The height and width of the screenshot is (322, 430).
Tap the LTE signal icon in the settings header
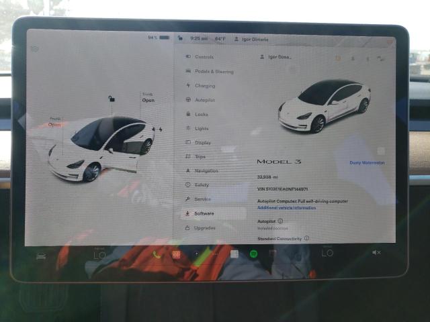[381, 58]
